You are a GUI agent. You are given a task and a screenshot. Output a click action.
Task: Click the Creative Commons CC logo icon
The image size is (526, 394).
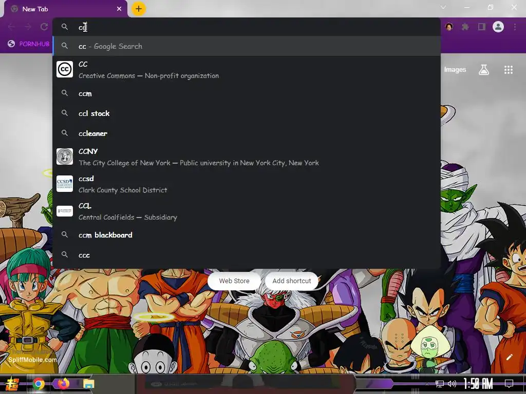(65, 69)
